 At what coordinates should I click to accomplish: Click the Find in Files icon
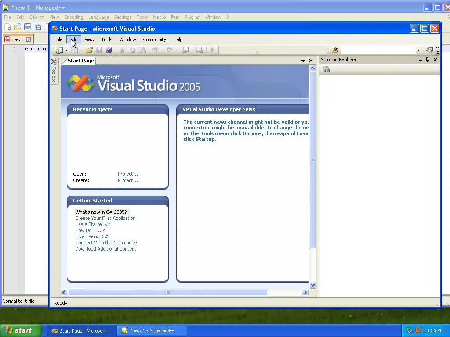pos(335,50)
